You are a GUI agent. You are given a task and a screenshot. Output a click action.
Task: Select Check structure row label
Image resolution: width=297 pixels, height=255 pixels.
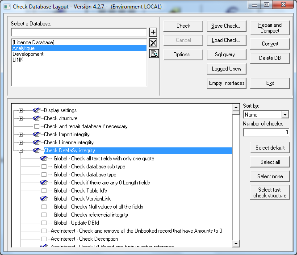[x=61, y=118]
